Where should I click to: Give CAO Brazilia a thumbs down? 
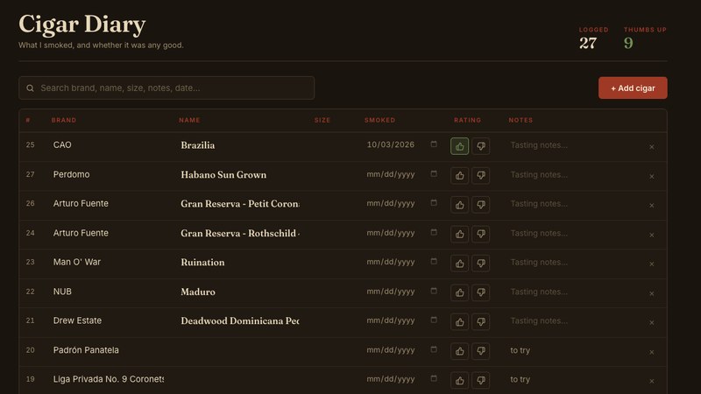click(480, 146)
